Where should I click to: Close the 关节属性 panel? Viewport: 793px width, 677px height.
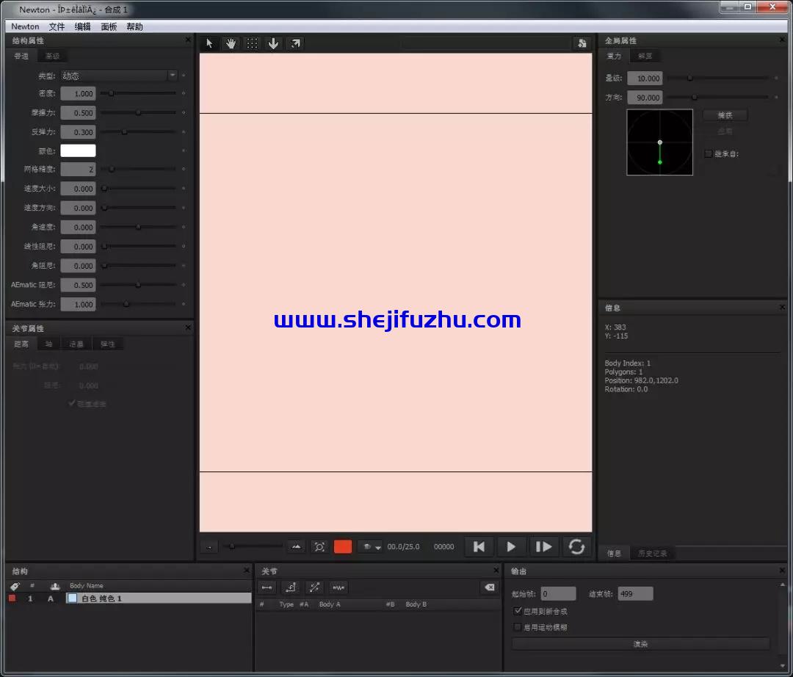click(188, 327)
